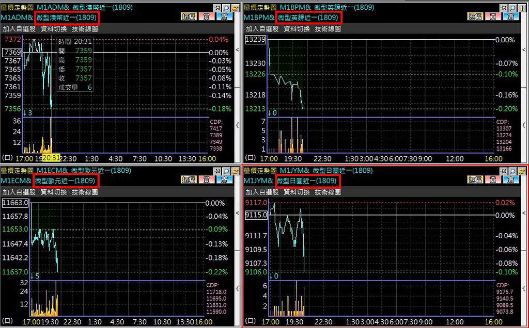Open 加入自選股 menu in M1BPM& panel
The image size is (529, 328).
point(262,29)
